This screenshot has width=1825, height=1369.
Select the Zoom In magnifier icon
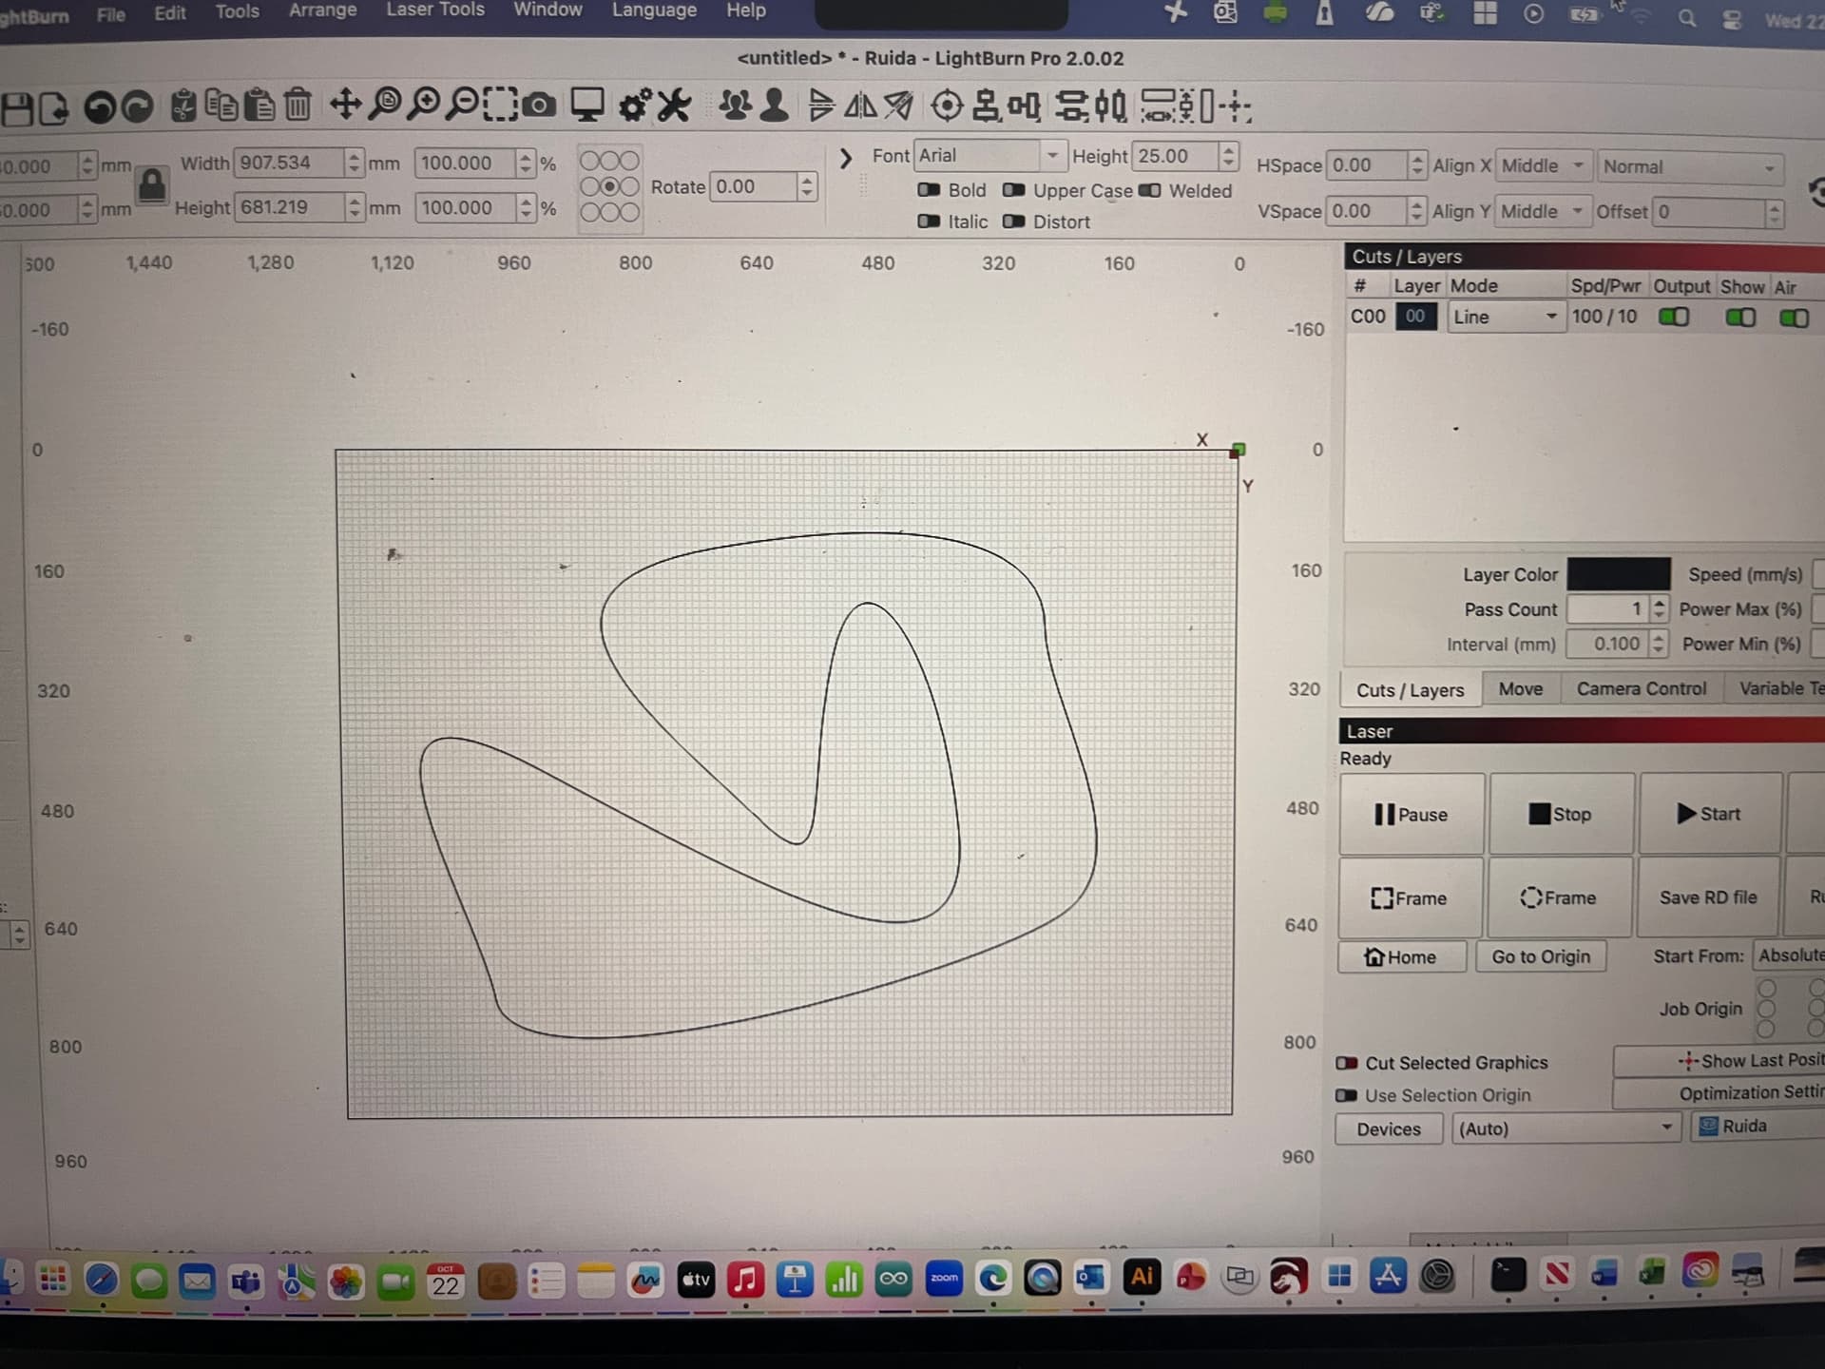coord(424,104)
